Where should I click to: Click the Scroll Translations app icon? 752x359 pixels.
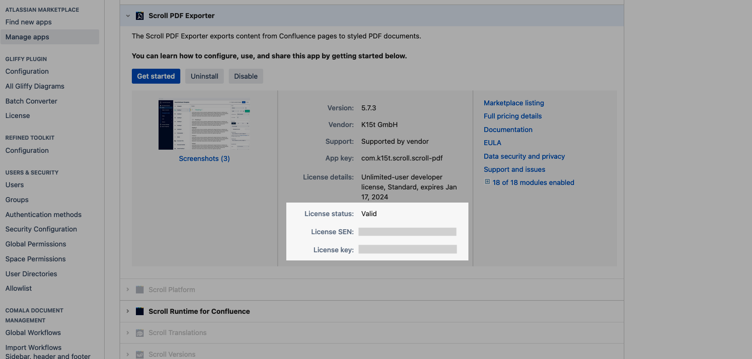[x=140, y=333]
